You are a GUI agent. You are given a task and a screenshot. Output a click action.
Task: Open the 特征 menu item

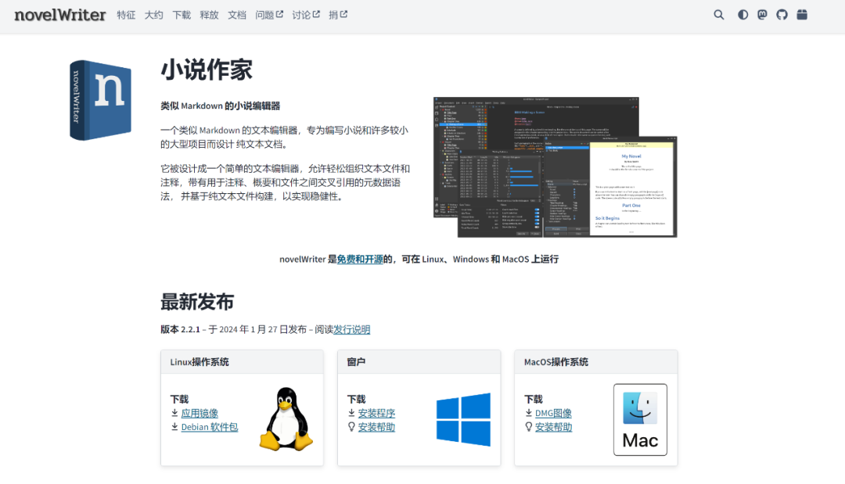pos(126,15)
